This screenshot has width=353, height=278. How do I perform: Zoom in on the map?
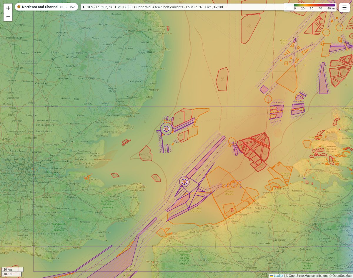8,8
